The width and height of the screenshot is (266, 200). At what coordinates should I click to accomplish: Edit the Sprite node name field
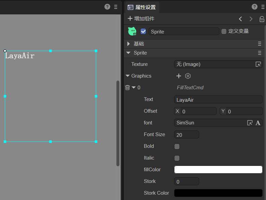[184, 31]
